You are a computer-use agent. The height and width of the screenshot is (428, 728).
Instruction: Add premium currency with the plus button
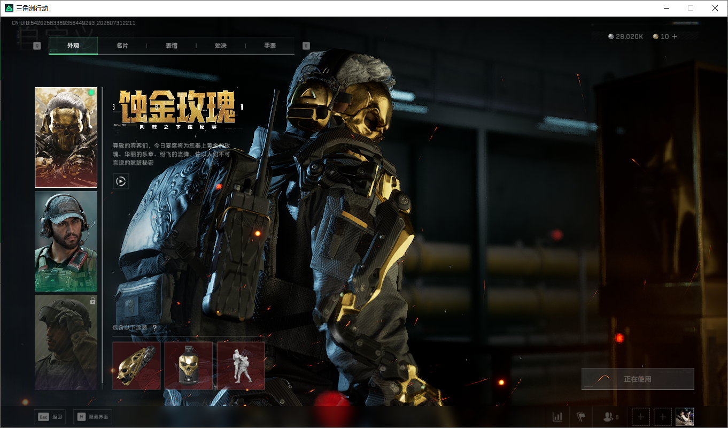674,36
